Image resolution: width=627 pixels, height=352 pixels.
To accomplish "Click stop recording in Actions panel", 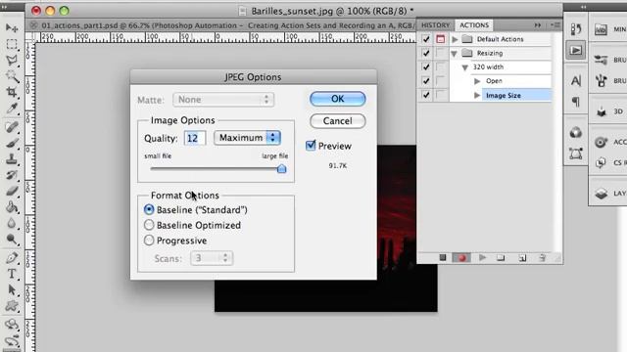I will coord(443,258).
